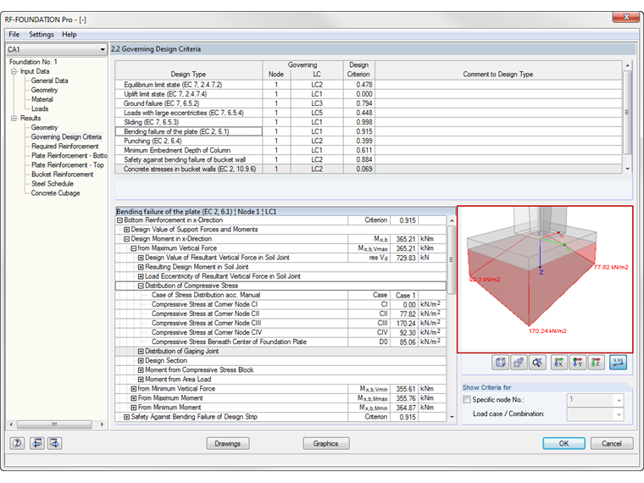Open Steel Schedule in the tree
Image resolution: width=644 pixels, height=483 pixels.
(53, 184)
